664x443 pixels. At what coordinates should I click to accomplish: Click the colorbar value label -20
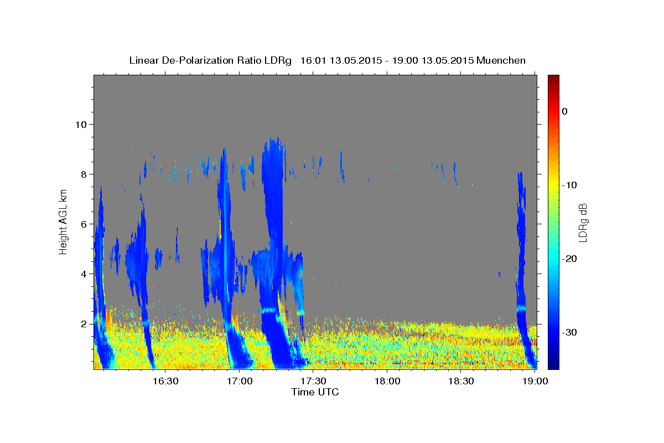point(570,259)
